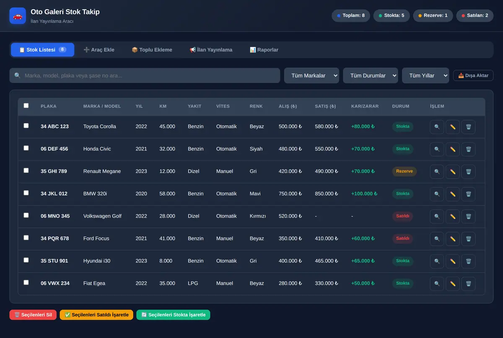Screen dimensions: 503x338
Task: Click the magnifier icon for Toyota Corolla row
Action: pos(437,127)
